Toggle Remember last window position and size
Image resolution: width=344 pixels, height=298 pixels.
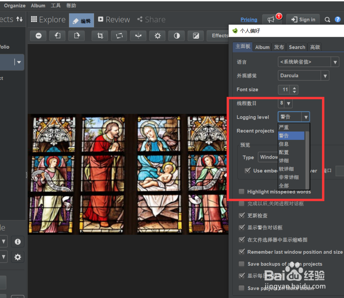pos(241,252)
